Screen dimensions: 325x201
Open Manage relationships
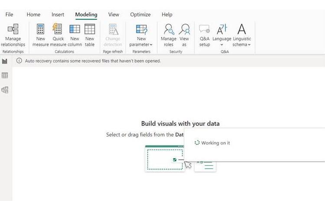13,35
